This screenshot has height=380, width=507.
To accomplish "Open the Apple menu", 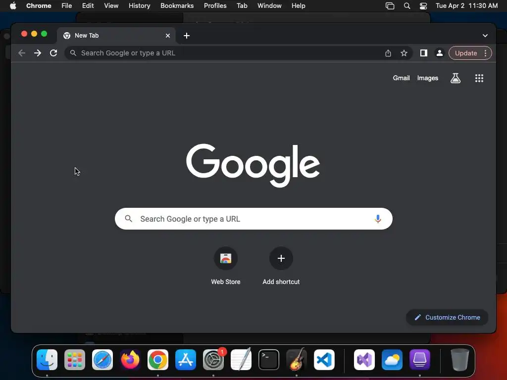I will [x=13, y=5].
